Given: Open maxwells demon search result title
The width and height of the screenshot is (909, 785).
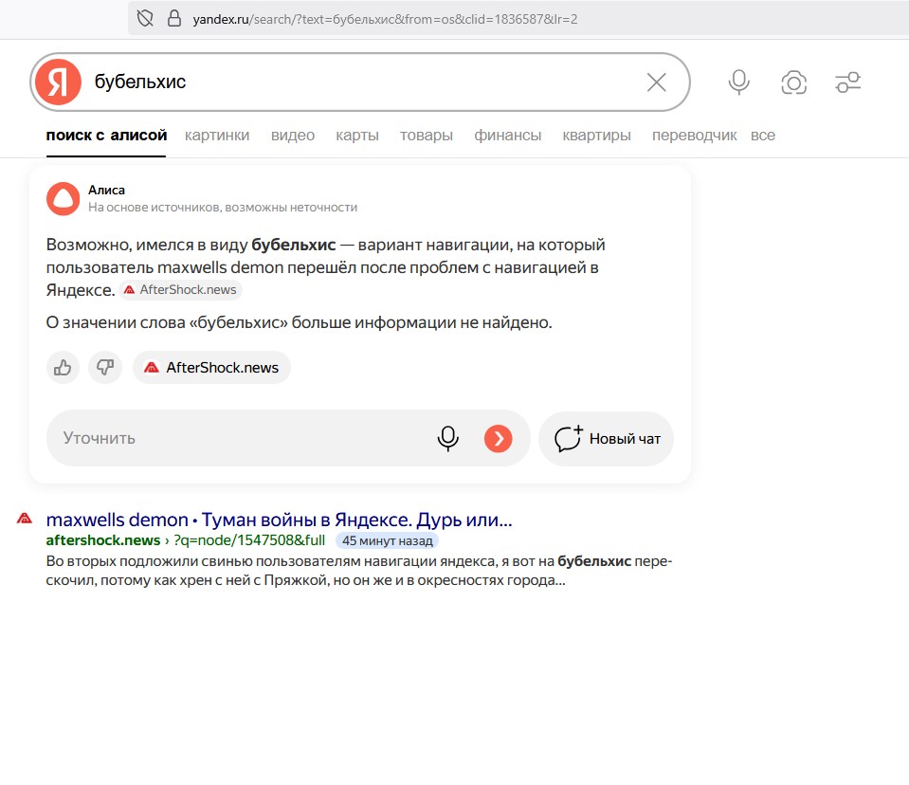Looking at the screenshot, I should point(279,520).
